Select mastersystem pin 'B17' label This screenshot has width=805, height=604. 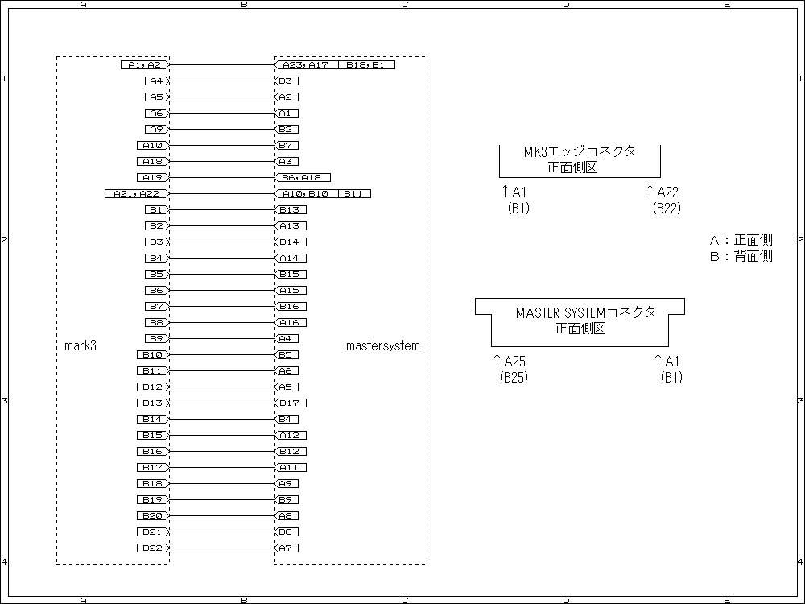290,403
